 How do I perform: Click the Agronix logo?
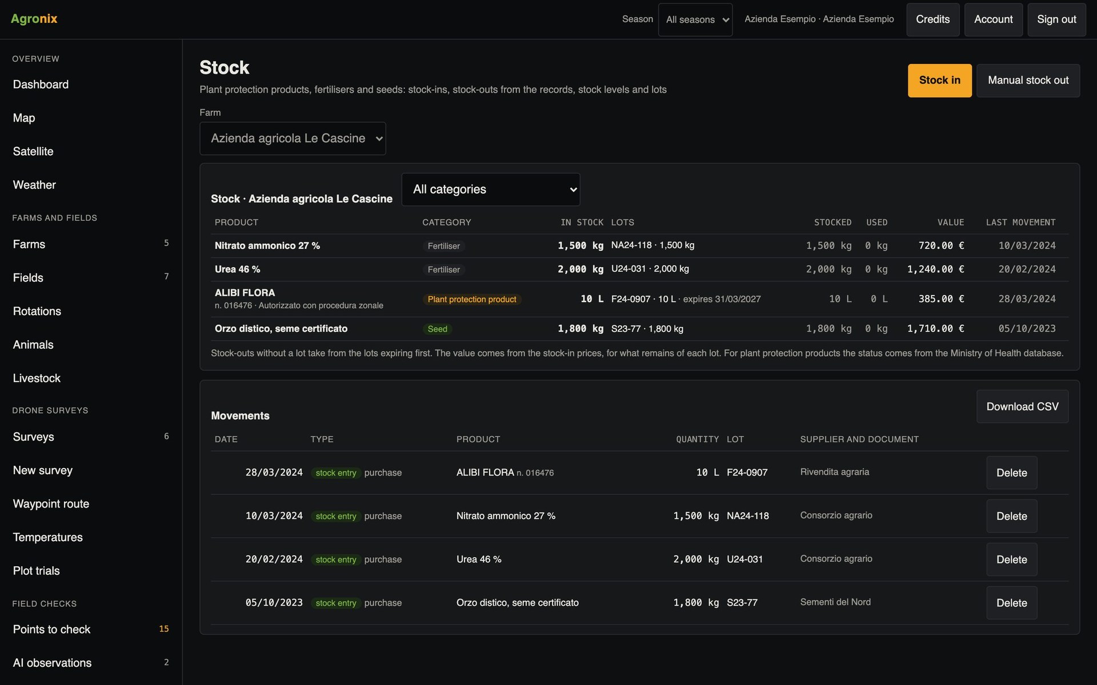(x=34, y=19)
